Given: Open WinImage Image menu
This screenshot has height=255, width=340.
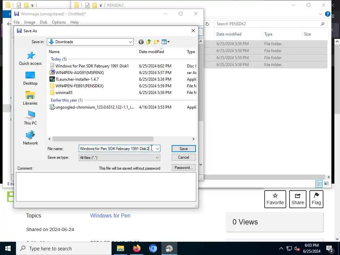Looking at the screenshot, I should 30,22.
